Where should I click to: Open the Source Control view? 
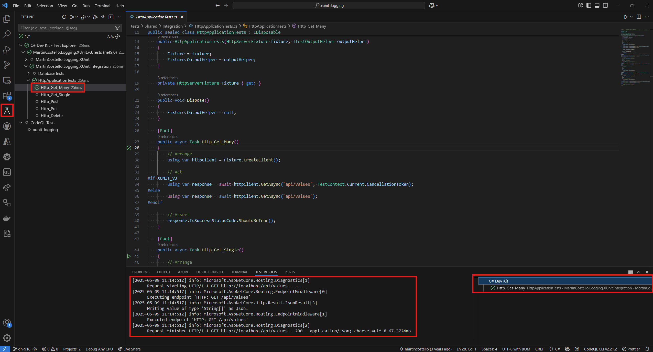pos(7,65)
